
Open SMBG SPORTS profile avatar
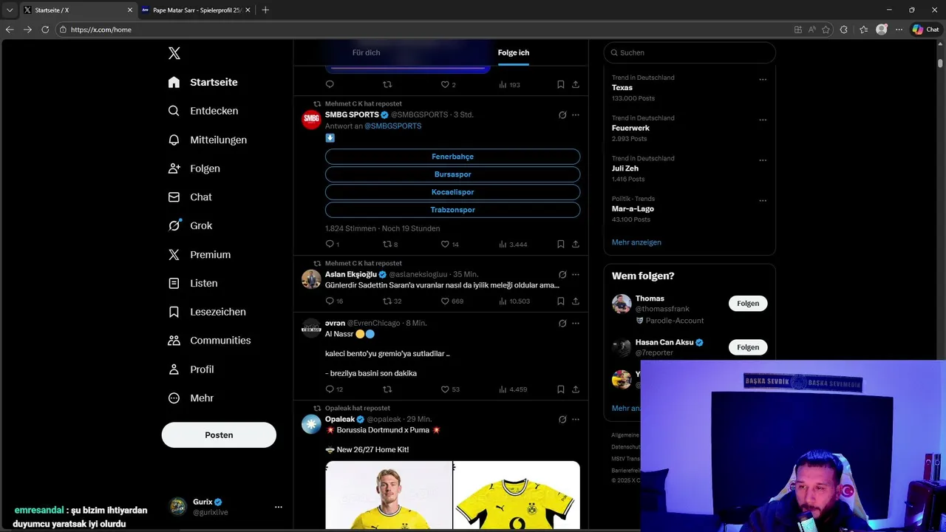311,119
